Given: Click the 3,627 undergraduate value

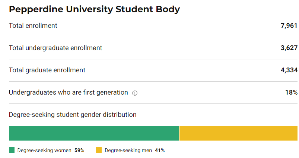Looking at the screenshot, I should 289,48.
